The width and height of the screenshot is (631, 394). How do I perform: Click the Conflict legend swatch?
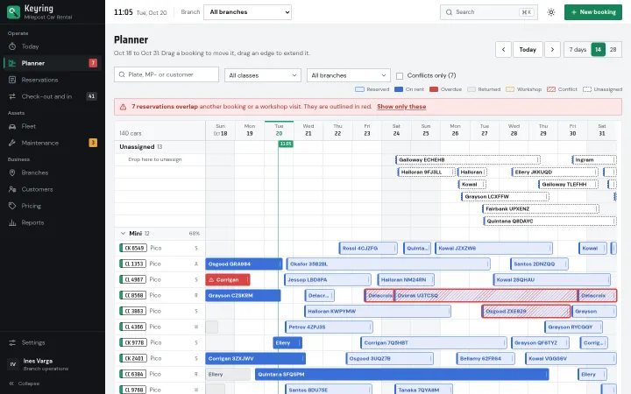pyautogui.click(x=551, y=89)
